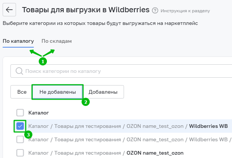
Task: Show all categories with "Все" filter
Action: 22,92
